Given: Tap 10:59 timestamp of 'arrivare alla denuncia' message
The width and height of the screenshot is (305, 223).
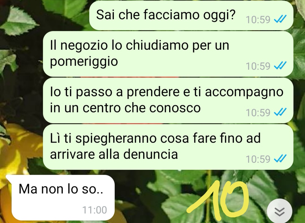Looking at the screenshot, I should point(258,159).
